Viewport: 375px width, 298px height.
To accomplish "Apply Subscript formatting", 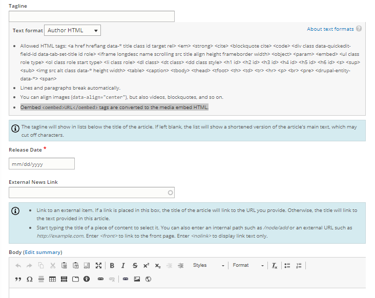I will click(158, 266).
